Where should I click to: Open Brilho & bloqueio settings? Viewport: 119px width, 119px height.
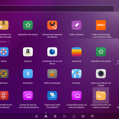[x=52, y=74]
